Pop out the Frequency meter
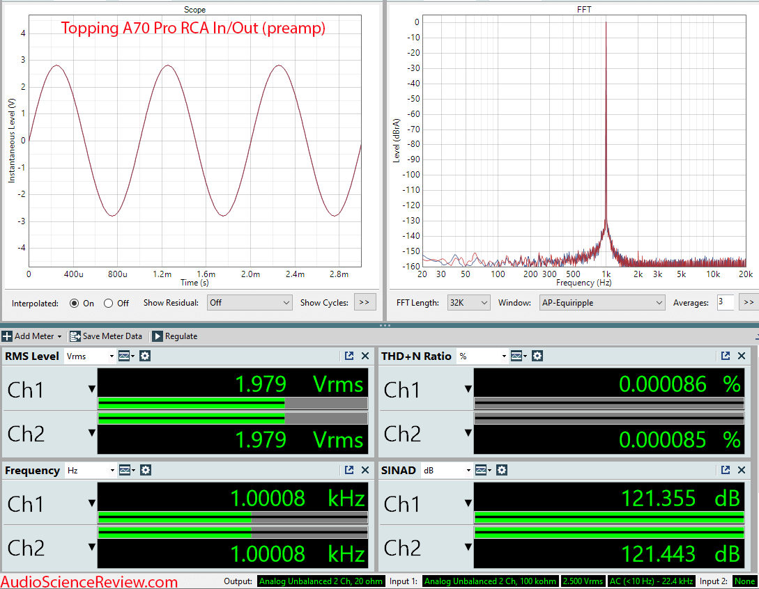 349,470
